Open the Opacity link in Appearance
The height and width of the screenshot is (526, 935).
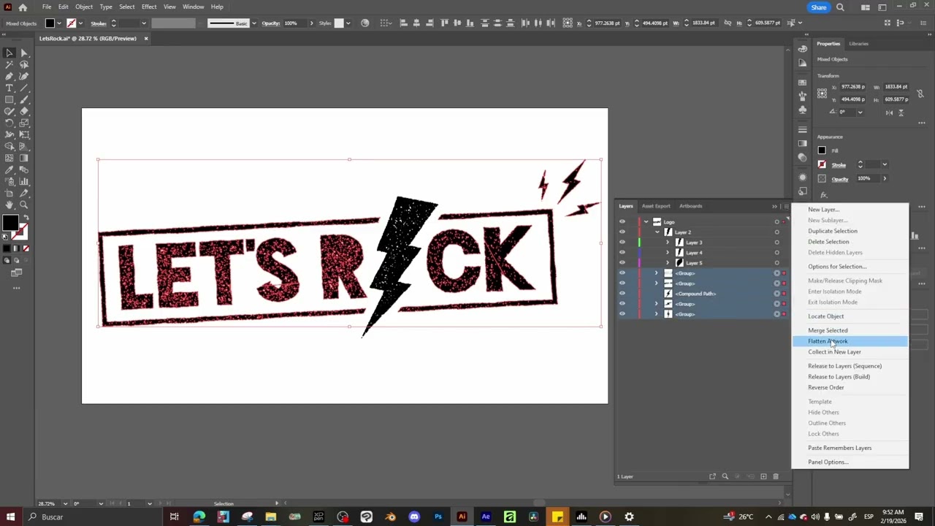840,179
